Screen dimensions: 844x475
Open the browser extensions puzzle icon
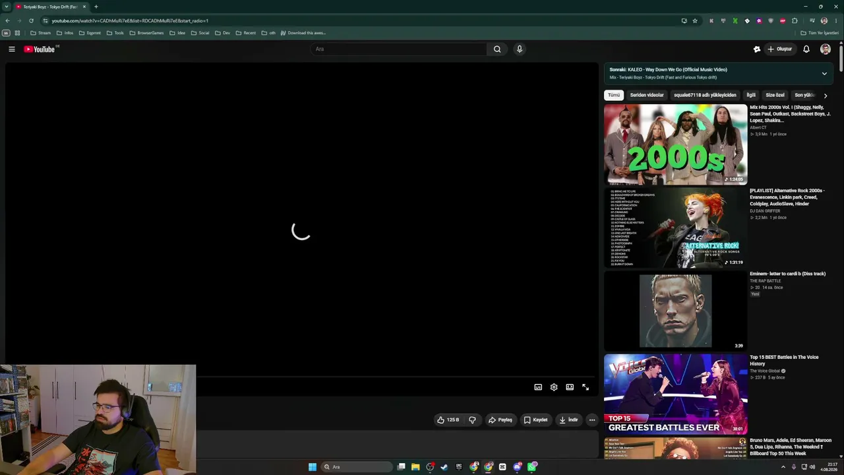click(x=795, y=20)
